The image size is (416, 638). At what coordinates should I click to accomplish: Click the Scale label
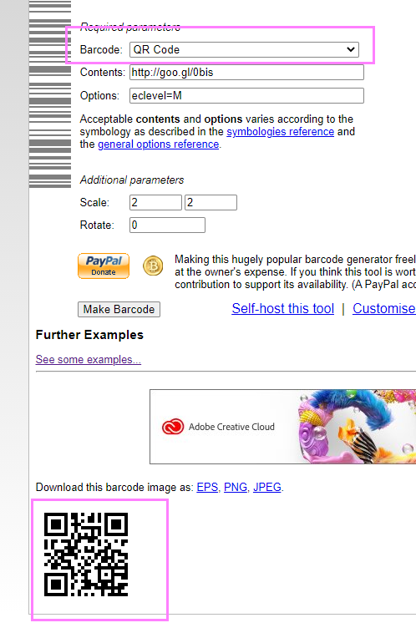point(94,203)
